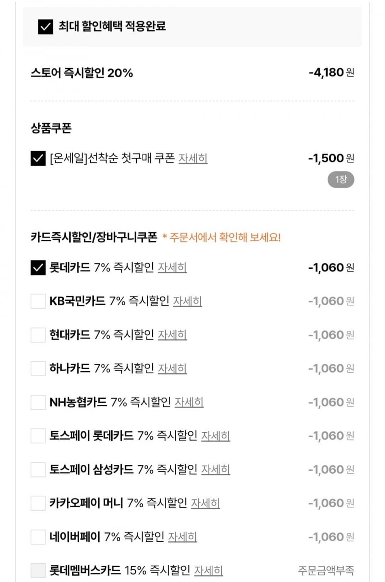Viewport: 385px width, 582px height.
Task: Click disabled 롯데멤버스카드 15% checkbox
Action: pyautogui.click(x=38, y=570)
